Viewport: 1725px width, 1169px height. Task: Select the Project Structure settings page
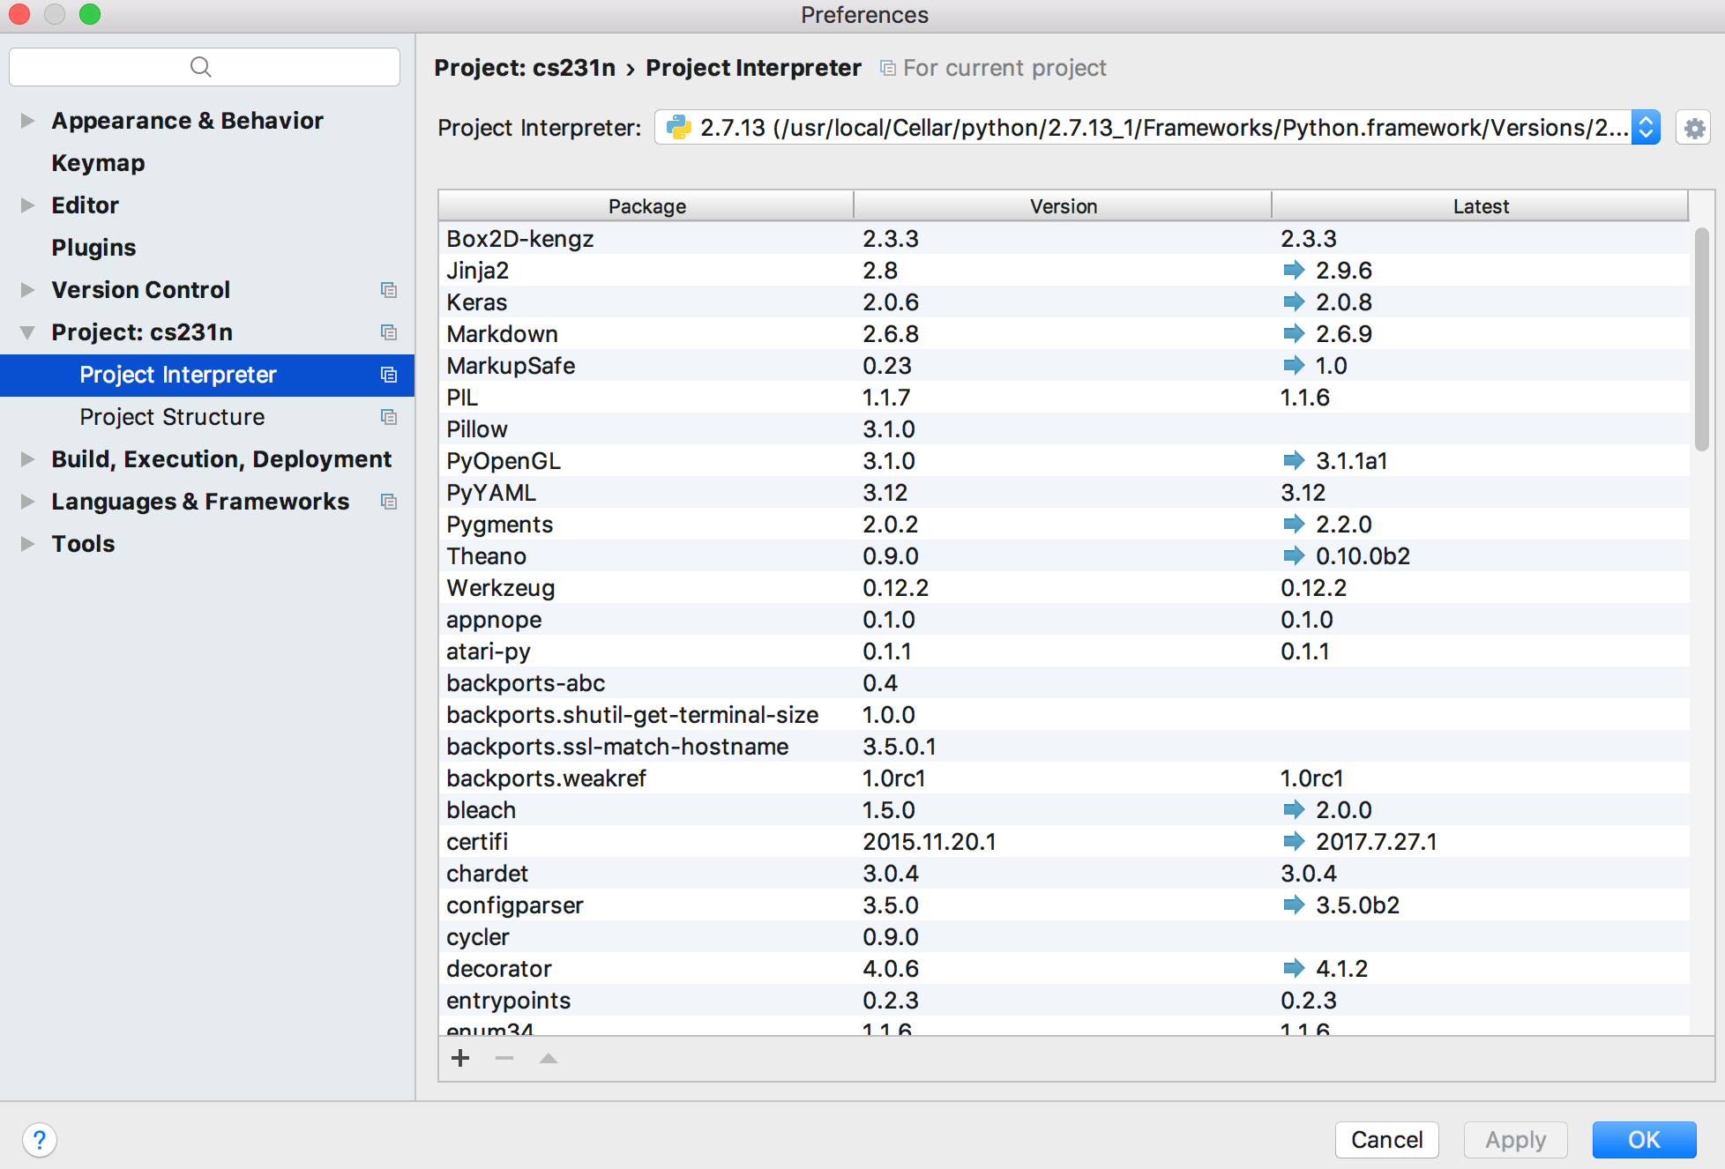[172, 417]
